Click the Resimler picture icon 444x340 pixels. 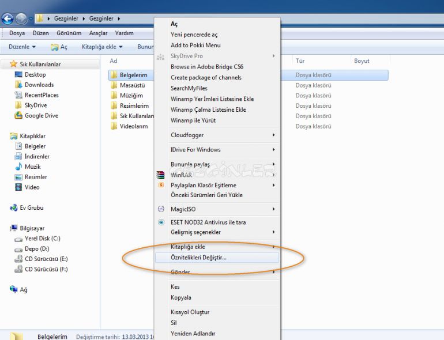pos(18,177)
